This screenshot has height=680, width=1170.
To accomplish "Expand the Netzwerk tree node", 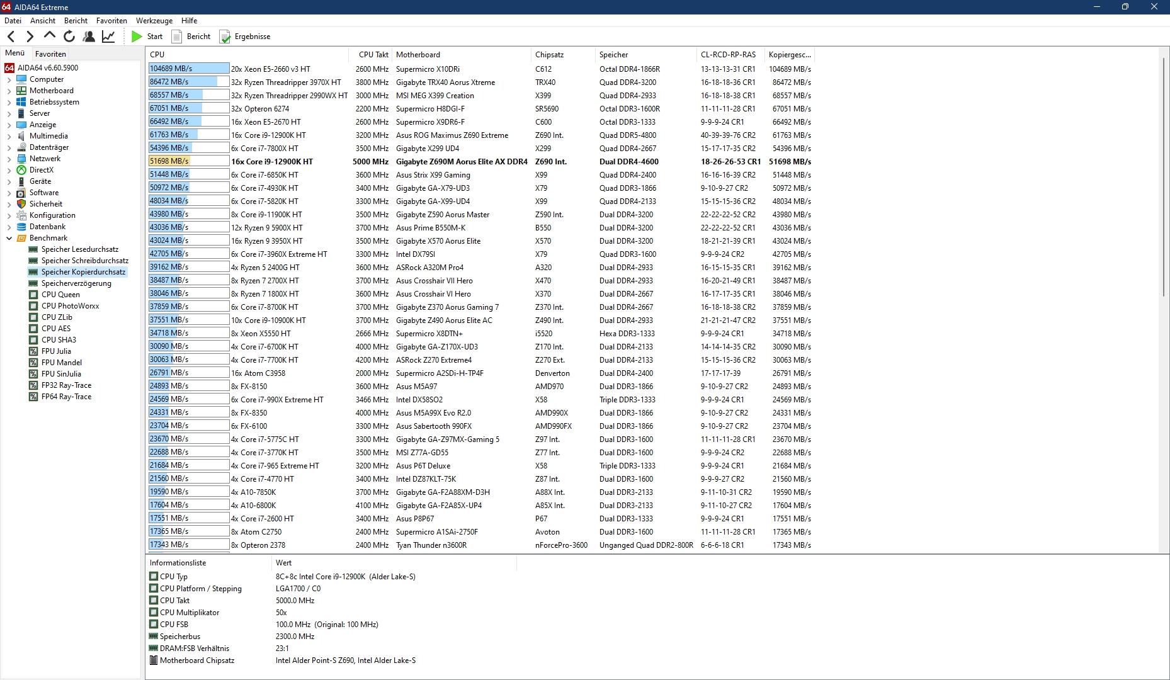I will [9, 159].
